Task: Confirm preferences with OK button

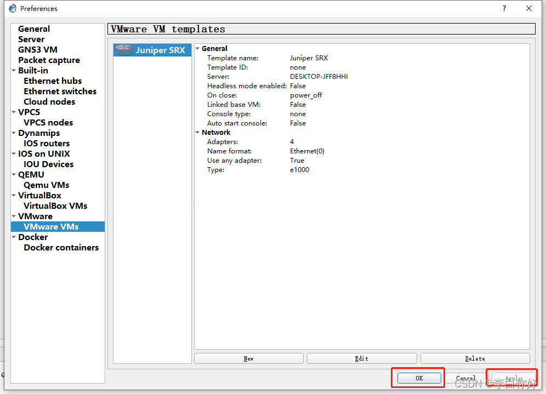Action: click(419, 378)
